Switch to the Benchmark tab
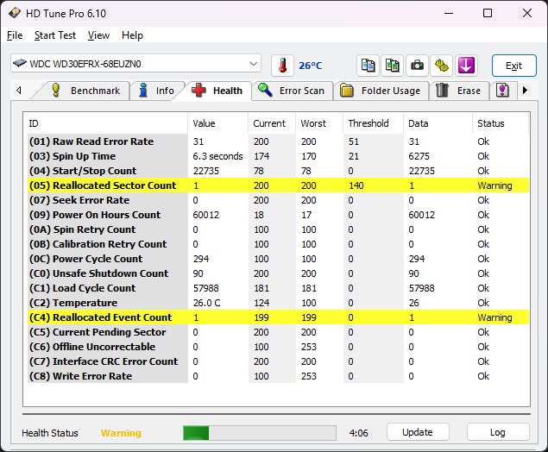The width and height of the screenshot is (548, 452). (85, 91)
